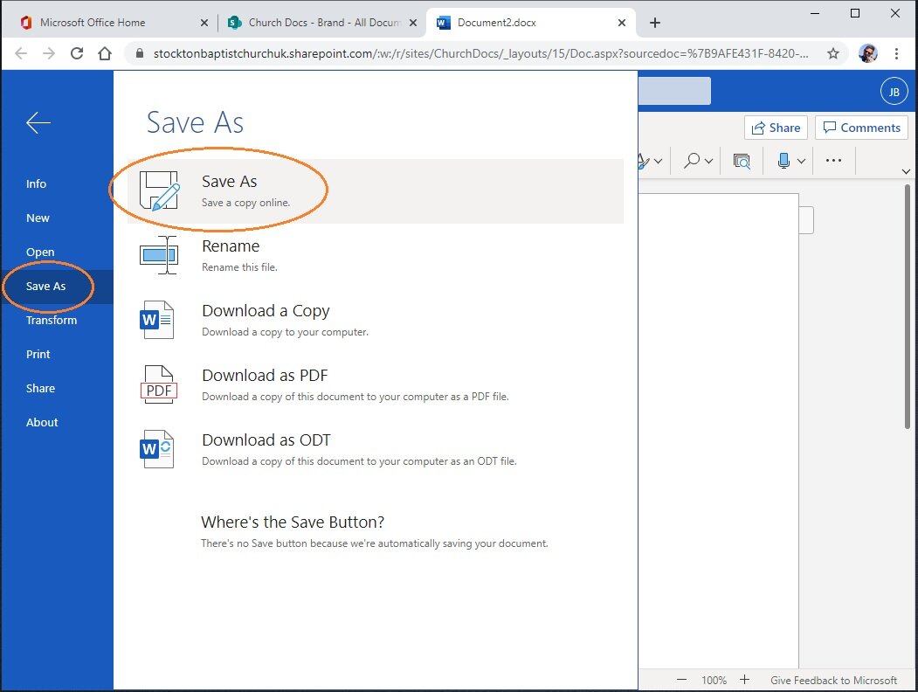This screenshot has width=918, height=692.
Task: Bookmark this page with the star icon
Action: 833,54
